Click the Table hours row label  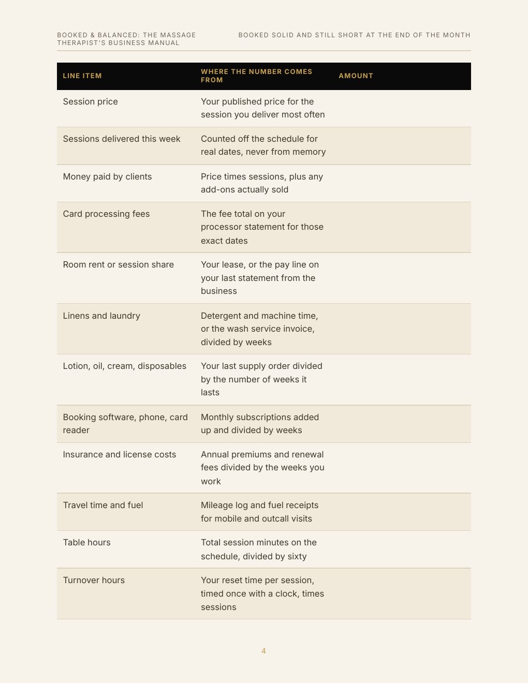(x=86, y=542)
